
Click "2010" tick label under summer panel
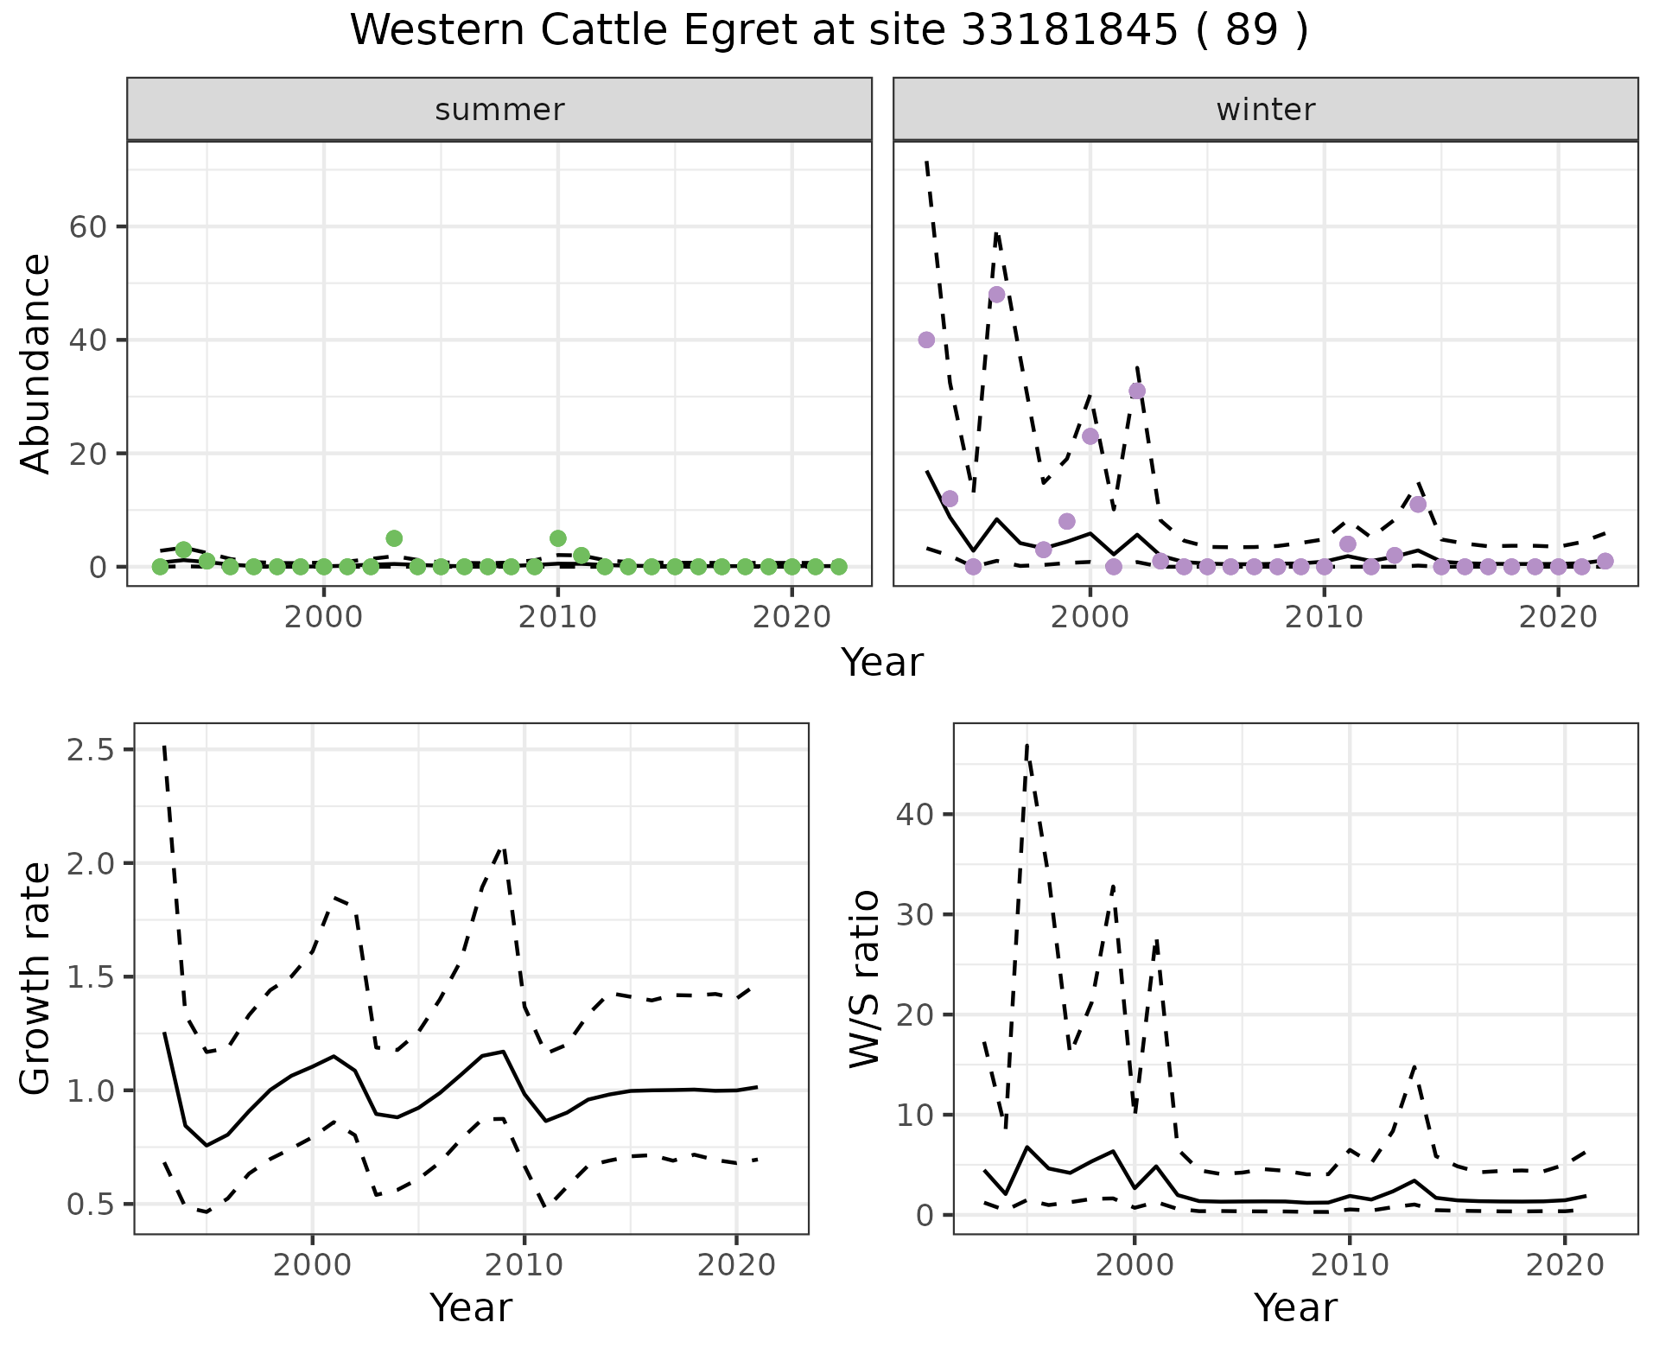pyautogui.click(x=558, y=617)
